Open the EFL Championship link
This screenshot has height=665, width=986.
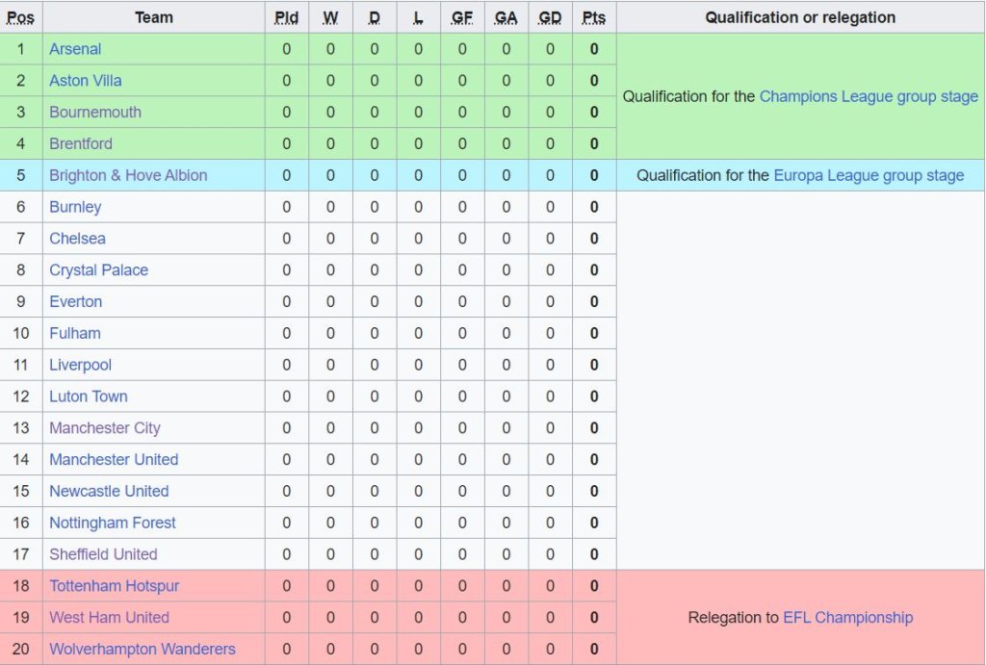coord(847,618)
